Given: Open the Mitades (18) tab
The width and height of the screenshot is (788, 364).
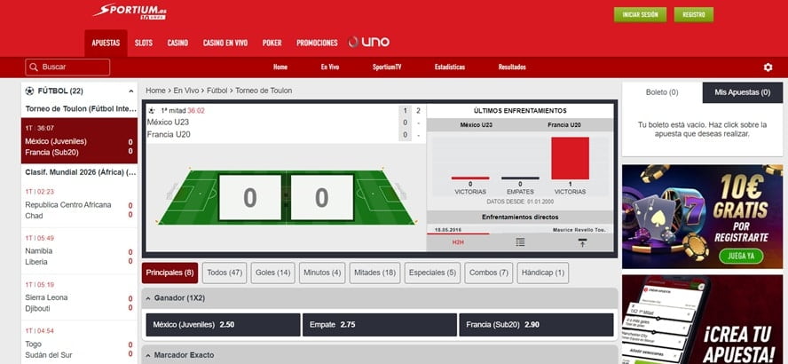Looking at the screenshot, I should 374,273.
